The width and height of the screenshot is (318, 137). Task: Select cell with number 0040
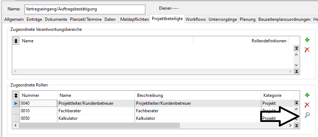38,103
